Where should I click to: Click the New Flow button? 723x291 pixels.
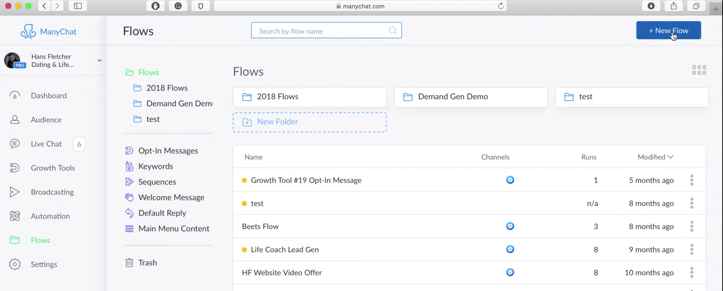point(669,30)
